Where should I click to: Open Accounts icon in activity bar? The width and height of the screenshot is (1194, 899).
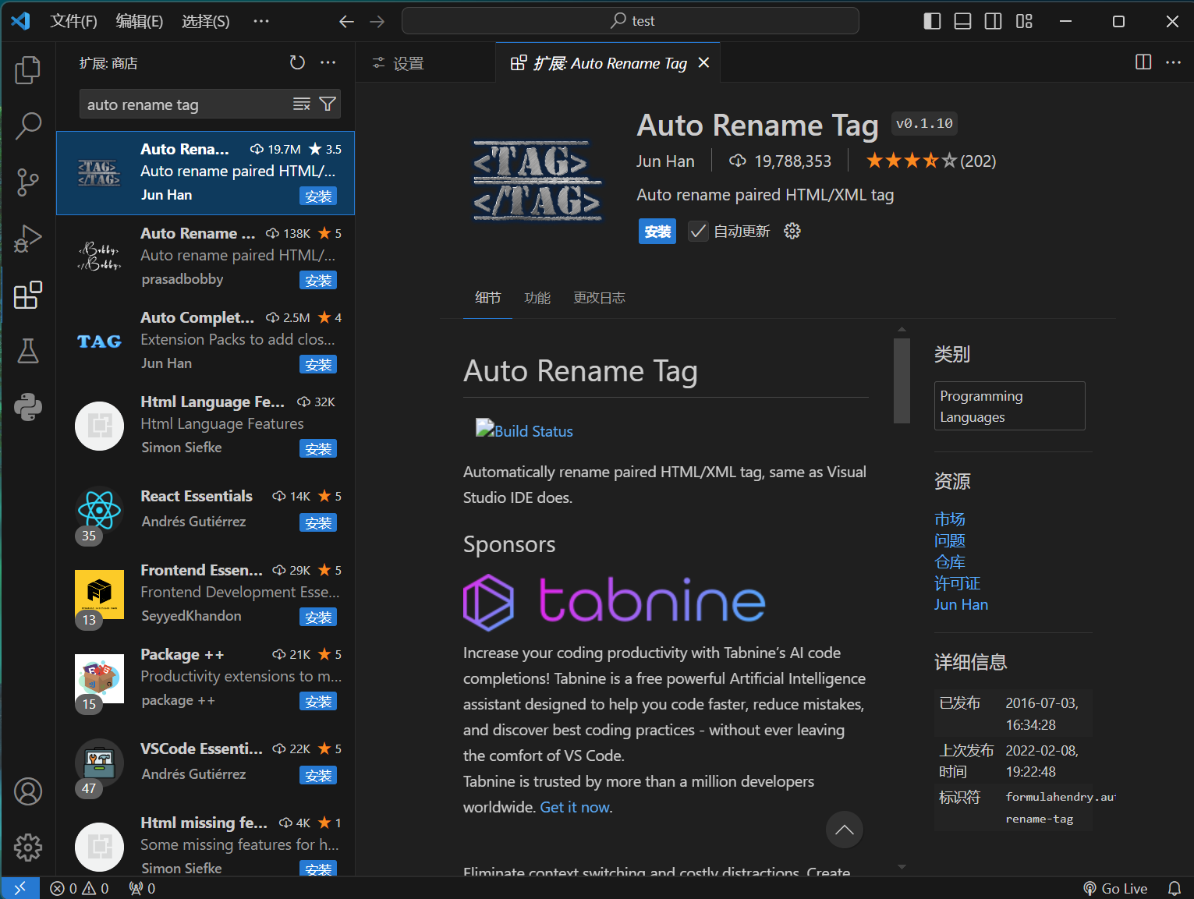pos(28,791)
